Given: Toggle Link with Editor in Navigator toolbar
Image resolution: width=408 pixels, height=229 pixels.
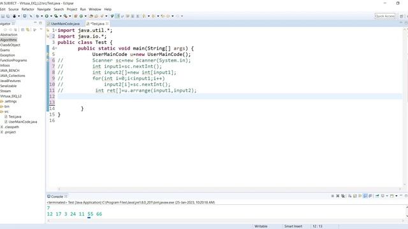Looking at the screenshot, I should tap(27, 30).
